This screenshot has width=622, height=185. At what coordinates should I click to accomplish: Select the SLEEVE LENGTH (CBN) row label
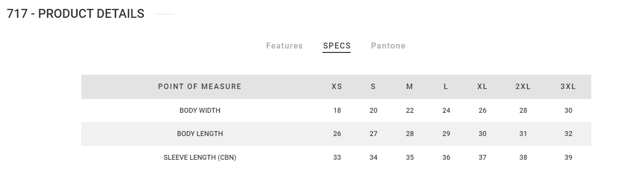pyautogui.click(x=200, y=158)
